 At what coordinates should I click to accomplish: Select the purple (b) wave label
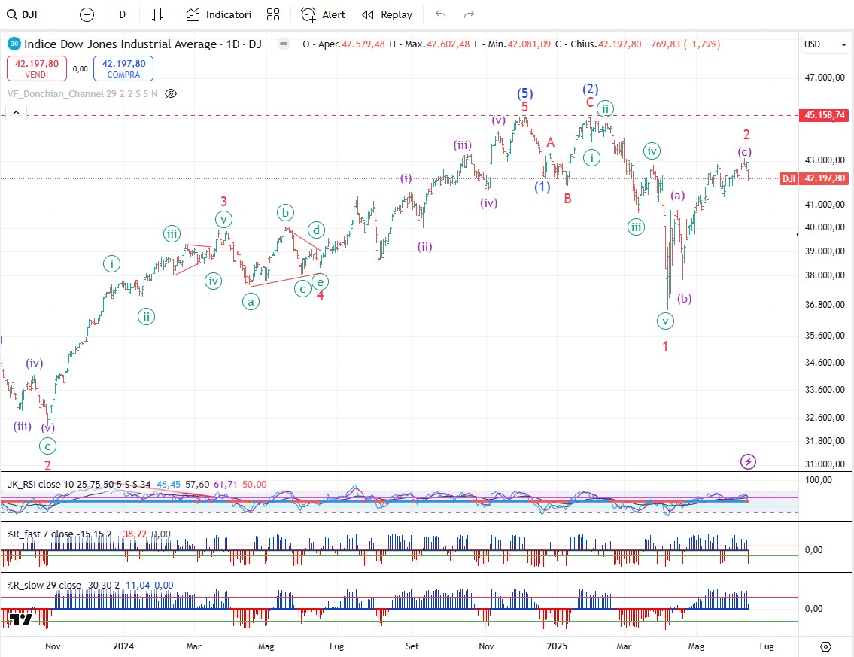tap(684, 298)
